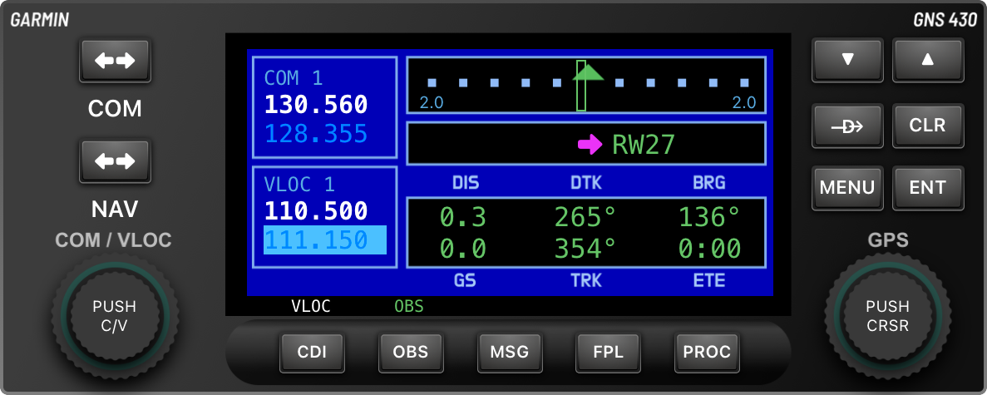The image size is (987, 395).
Task: Click the TRK field label
Action: point(586,281)
